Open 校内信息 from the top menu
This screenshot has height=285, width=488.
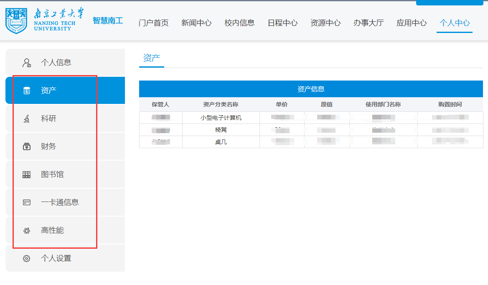point(239,23)
